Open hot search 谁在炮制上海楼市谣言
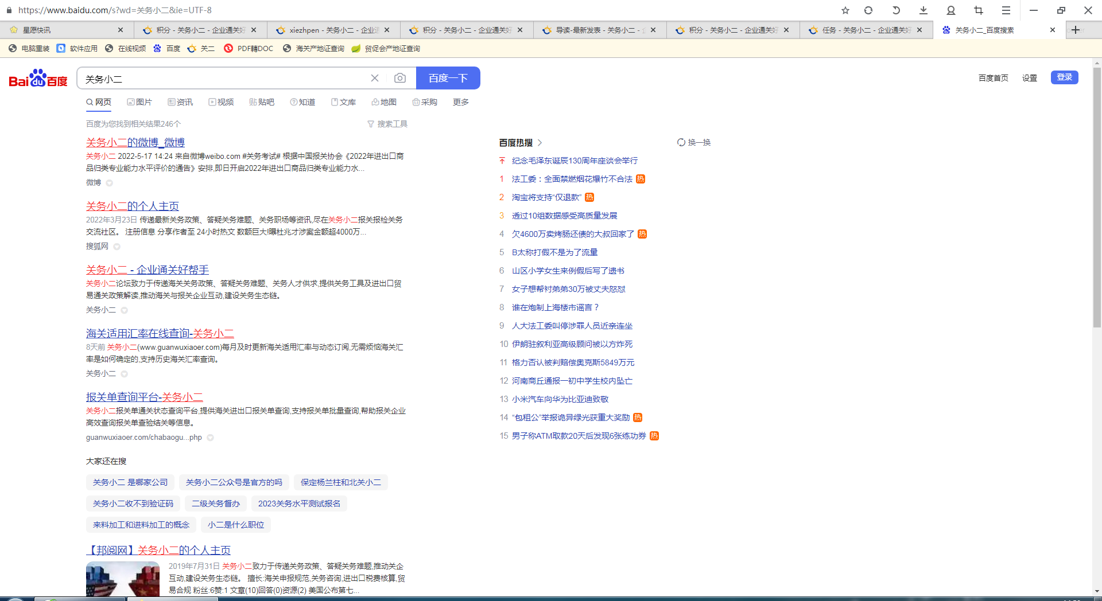The width and height of the screenshot is (1102, 601). [x=556, y=307]
